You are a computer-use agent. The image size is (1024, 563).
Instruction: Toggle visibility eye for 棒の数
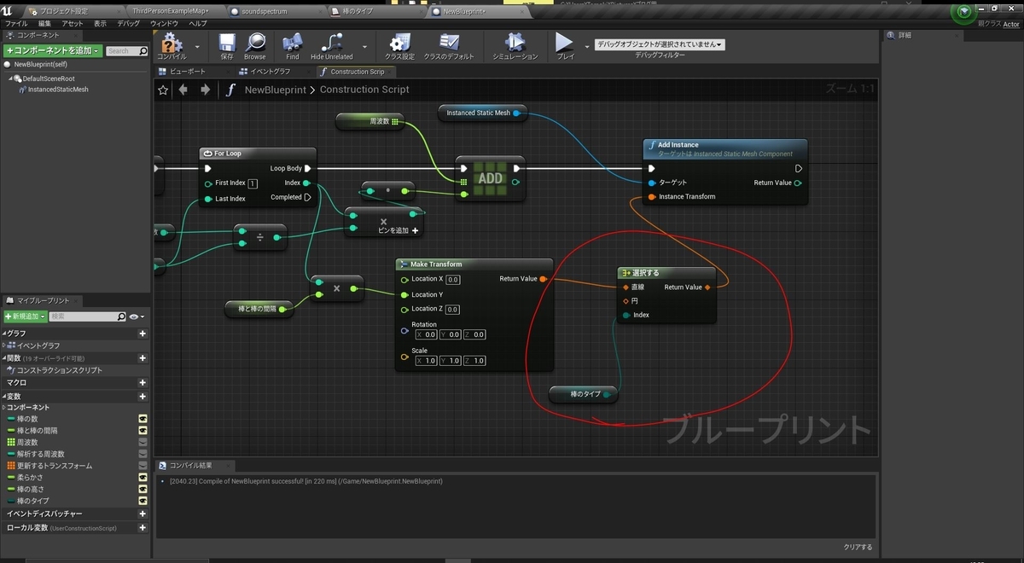pos(143,419)
